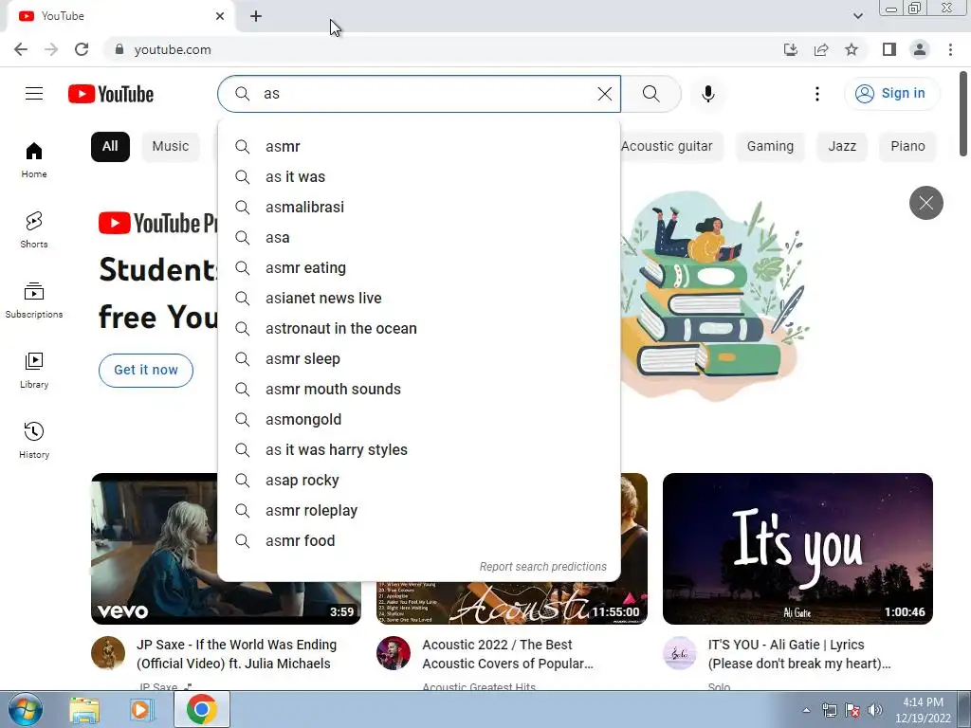Choose 'astronaut in the ocean' suggestion
Viewport: 971px width, 728px height.
click(419, 329)
